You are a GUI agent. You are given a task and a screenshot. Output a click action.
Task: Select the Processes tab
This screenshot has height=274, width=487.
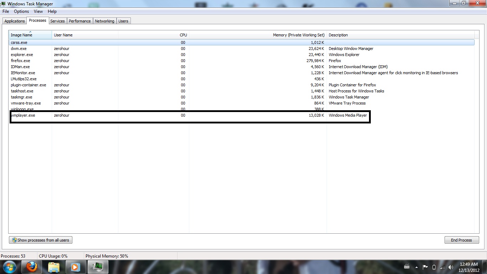37,20
